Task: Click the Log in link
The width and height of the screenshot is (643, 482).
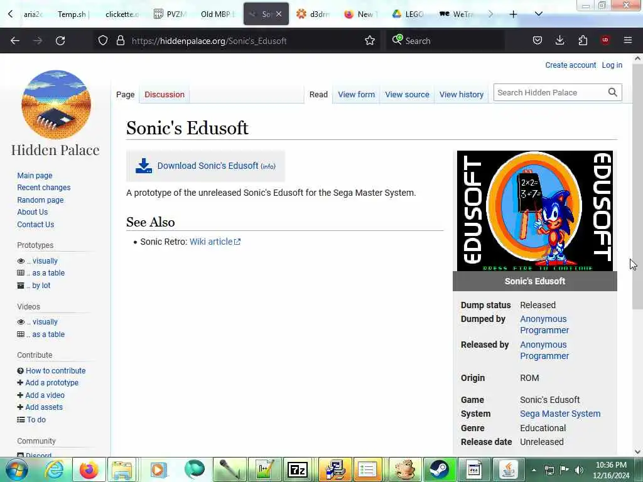Action: click(612, 65)
